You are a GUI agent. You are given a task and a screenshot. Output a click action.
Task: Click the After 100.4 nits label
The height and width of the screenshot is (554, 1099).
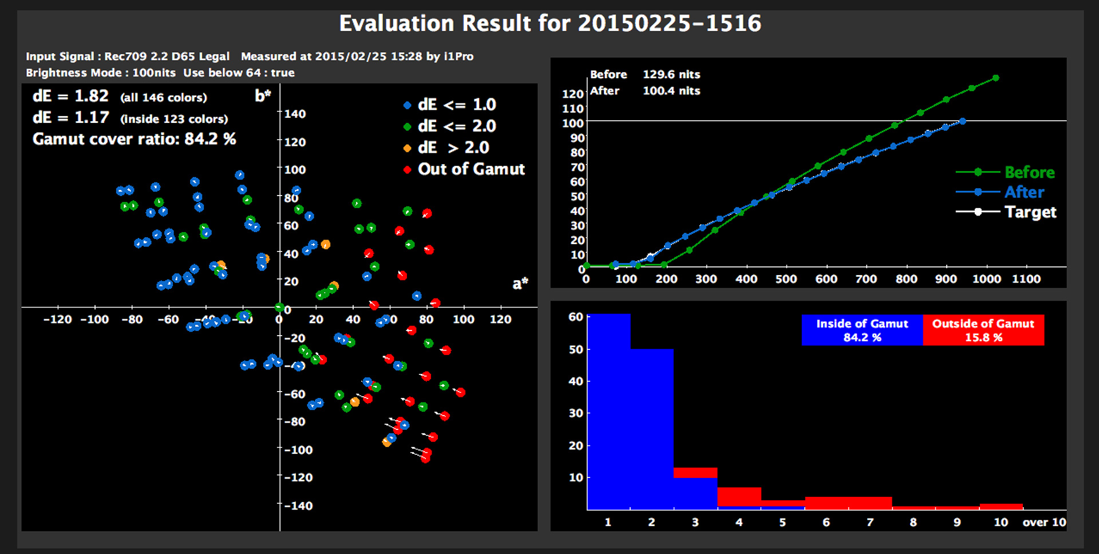[645, 91]
